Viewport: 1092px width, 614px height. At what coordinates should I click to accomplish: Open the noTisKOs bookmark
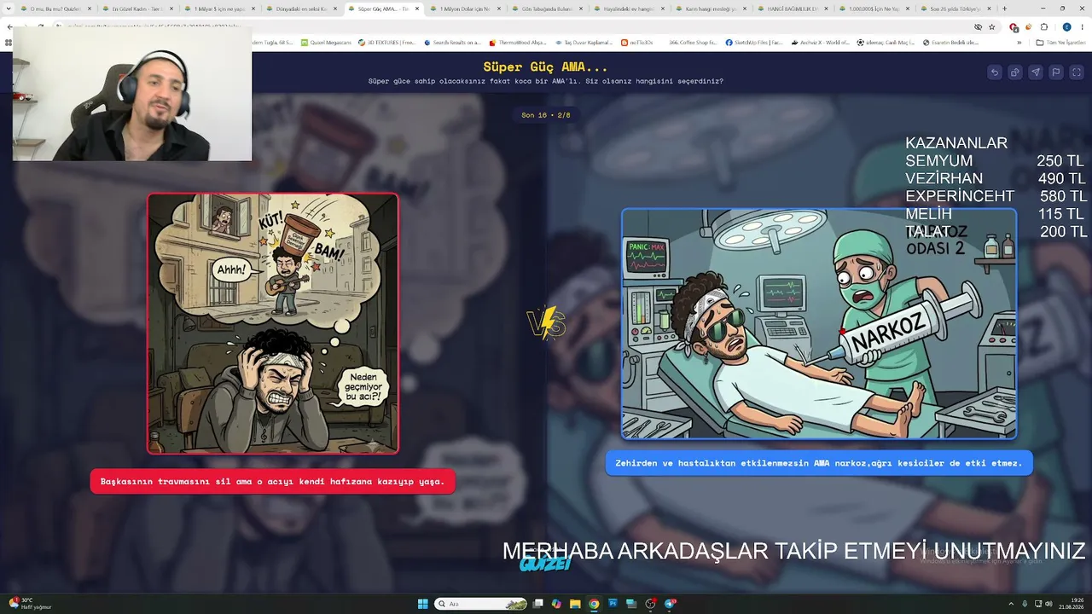636,43
